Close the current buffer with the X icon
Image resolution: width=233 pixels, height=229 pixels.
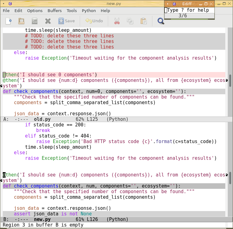tap(48, 21)
